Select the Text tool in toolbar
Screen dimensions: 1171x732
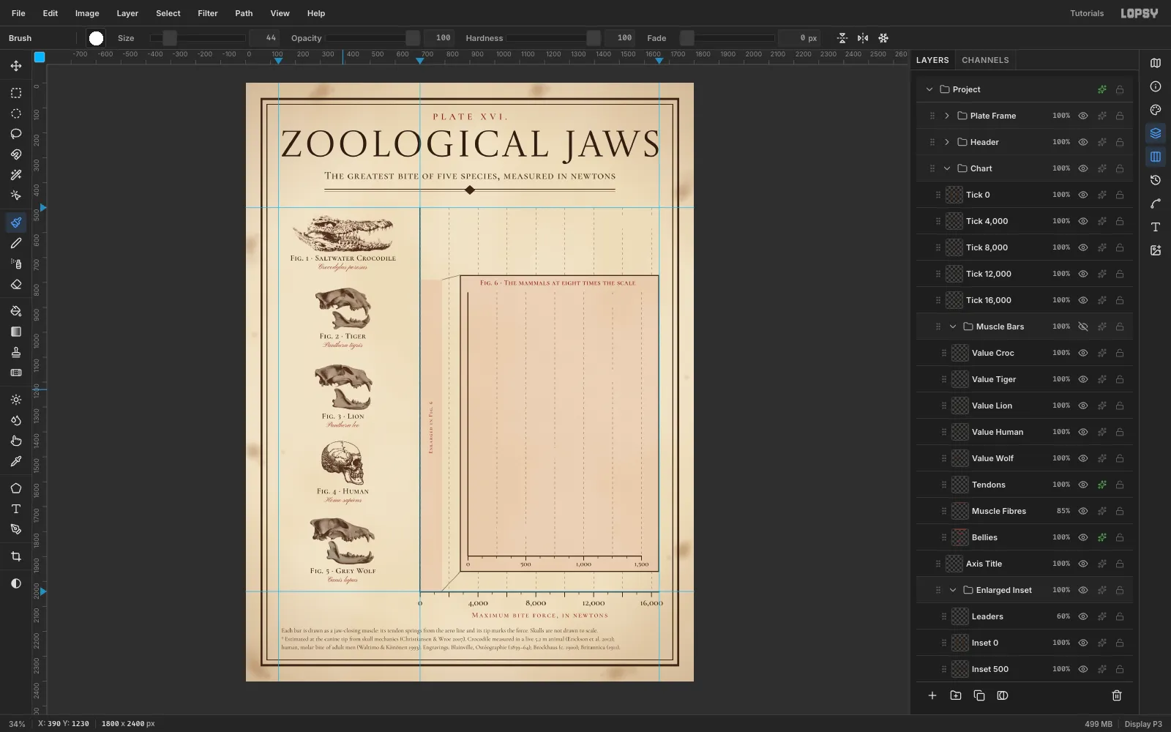pos(15,509)
